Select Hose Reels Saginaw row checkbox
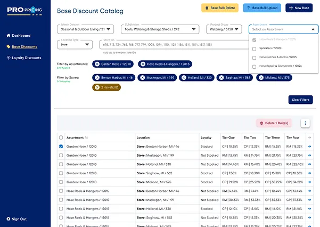 (x=61, y=217)
